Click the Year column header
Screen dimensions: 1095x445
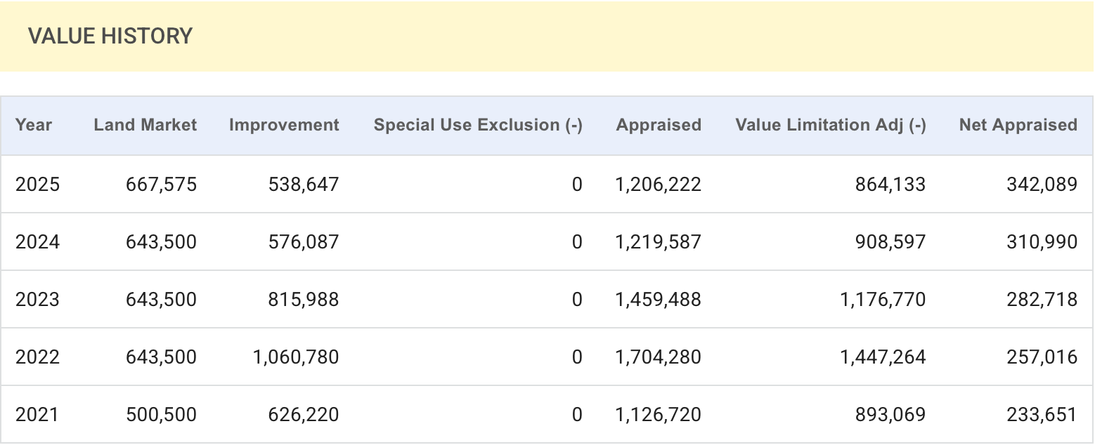point(34,125)
